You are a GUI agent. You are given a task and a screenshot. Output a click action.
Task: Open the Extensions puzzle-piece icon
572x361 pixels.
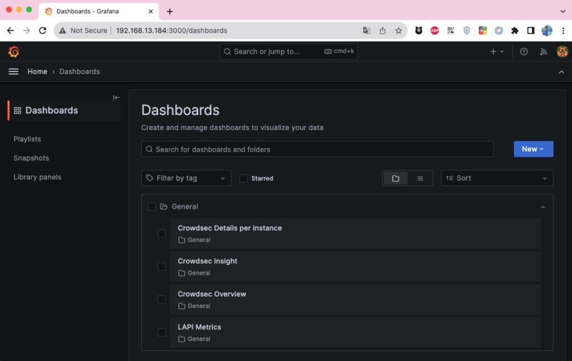(514, 31)
